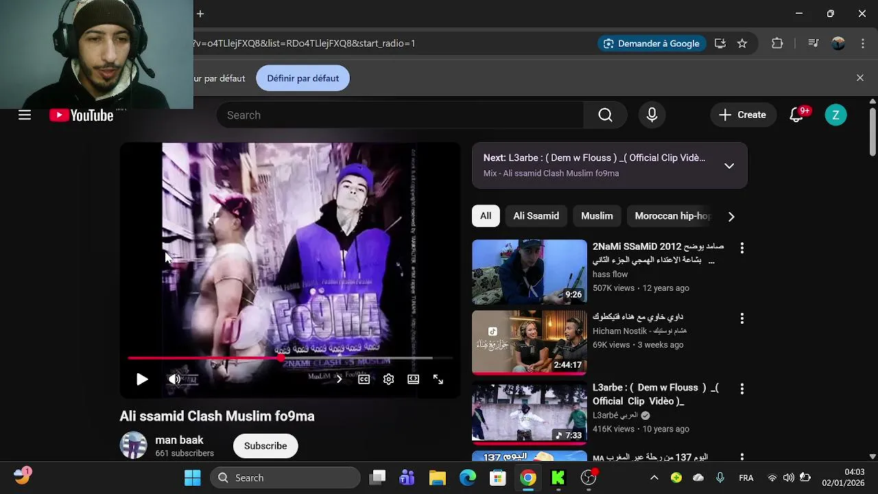Image resolution: width=878 pixels, height=494 pixels.
Task: Select the Muslim filter chip
Action: coord(597,216)
